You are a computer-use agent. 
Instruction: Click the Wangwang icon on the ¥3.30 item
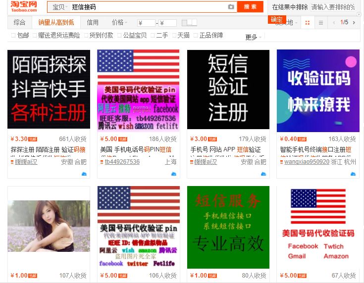[x=84, y=174]
